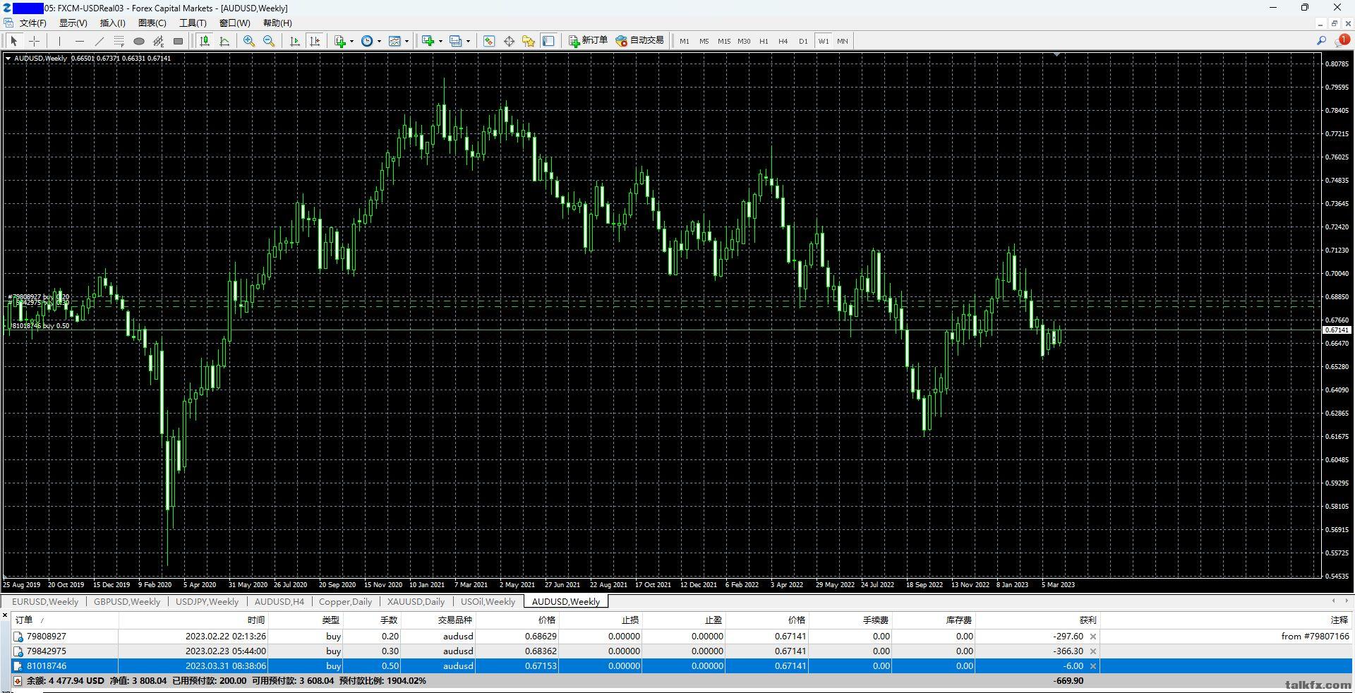
Task: Click the new chart icon
Action: coord(428,41)
